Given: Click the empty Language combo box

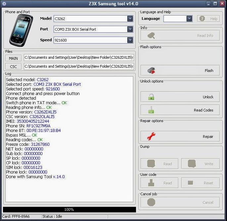Looking at the screenshot, I should [178, 18].
